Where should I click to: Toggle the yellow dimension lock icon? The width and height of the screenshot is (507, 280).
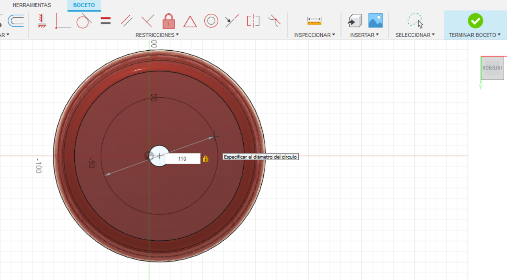(206, 159)
